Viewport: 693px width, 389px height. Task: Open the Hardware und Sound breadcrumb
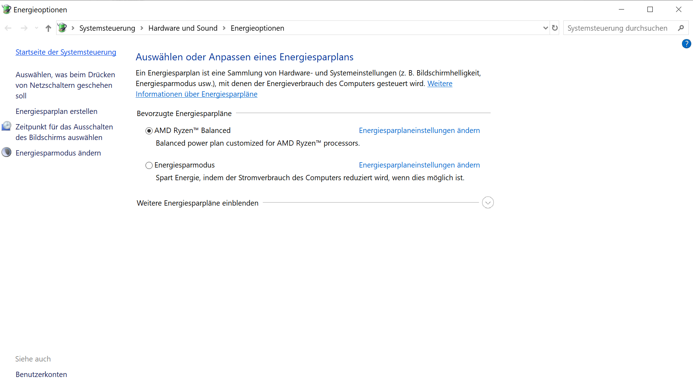click(x=183, y=28)
